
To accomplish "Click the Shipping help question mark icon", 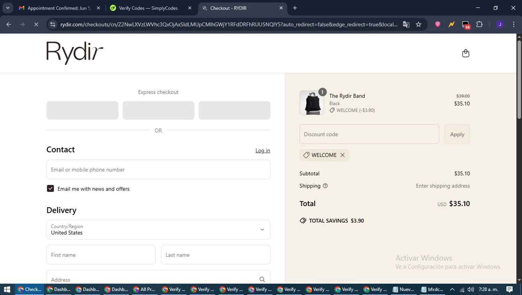I will click(325, 186).
